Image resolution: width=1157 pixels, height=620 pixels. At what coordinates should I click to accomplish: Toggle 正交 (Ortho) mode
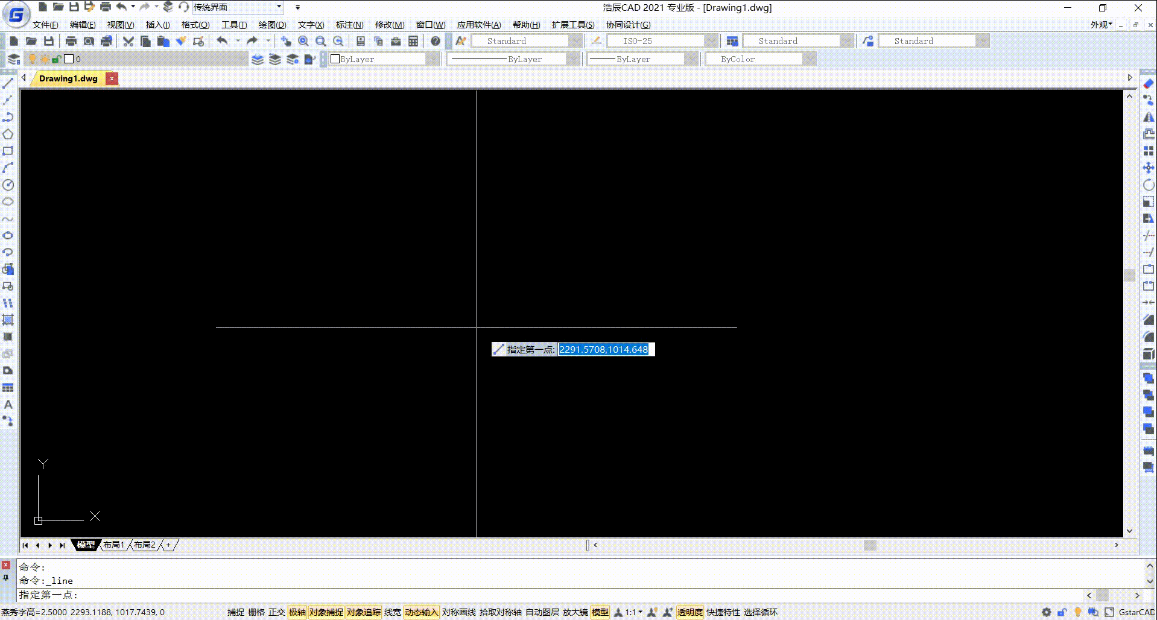pyautogui.click(x=277, y=612)
